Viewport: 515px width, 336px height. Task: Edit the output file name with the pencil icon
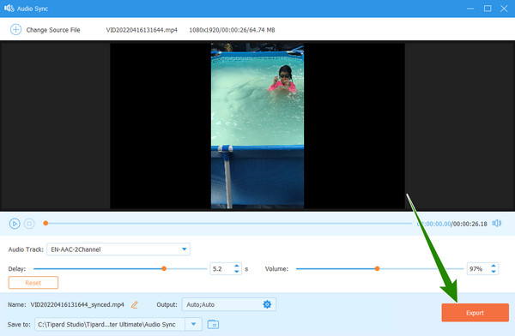(135, 304)
